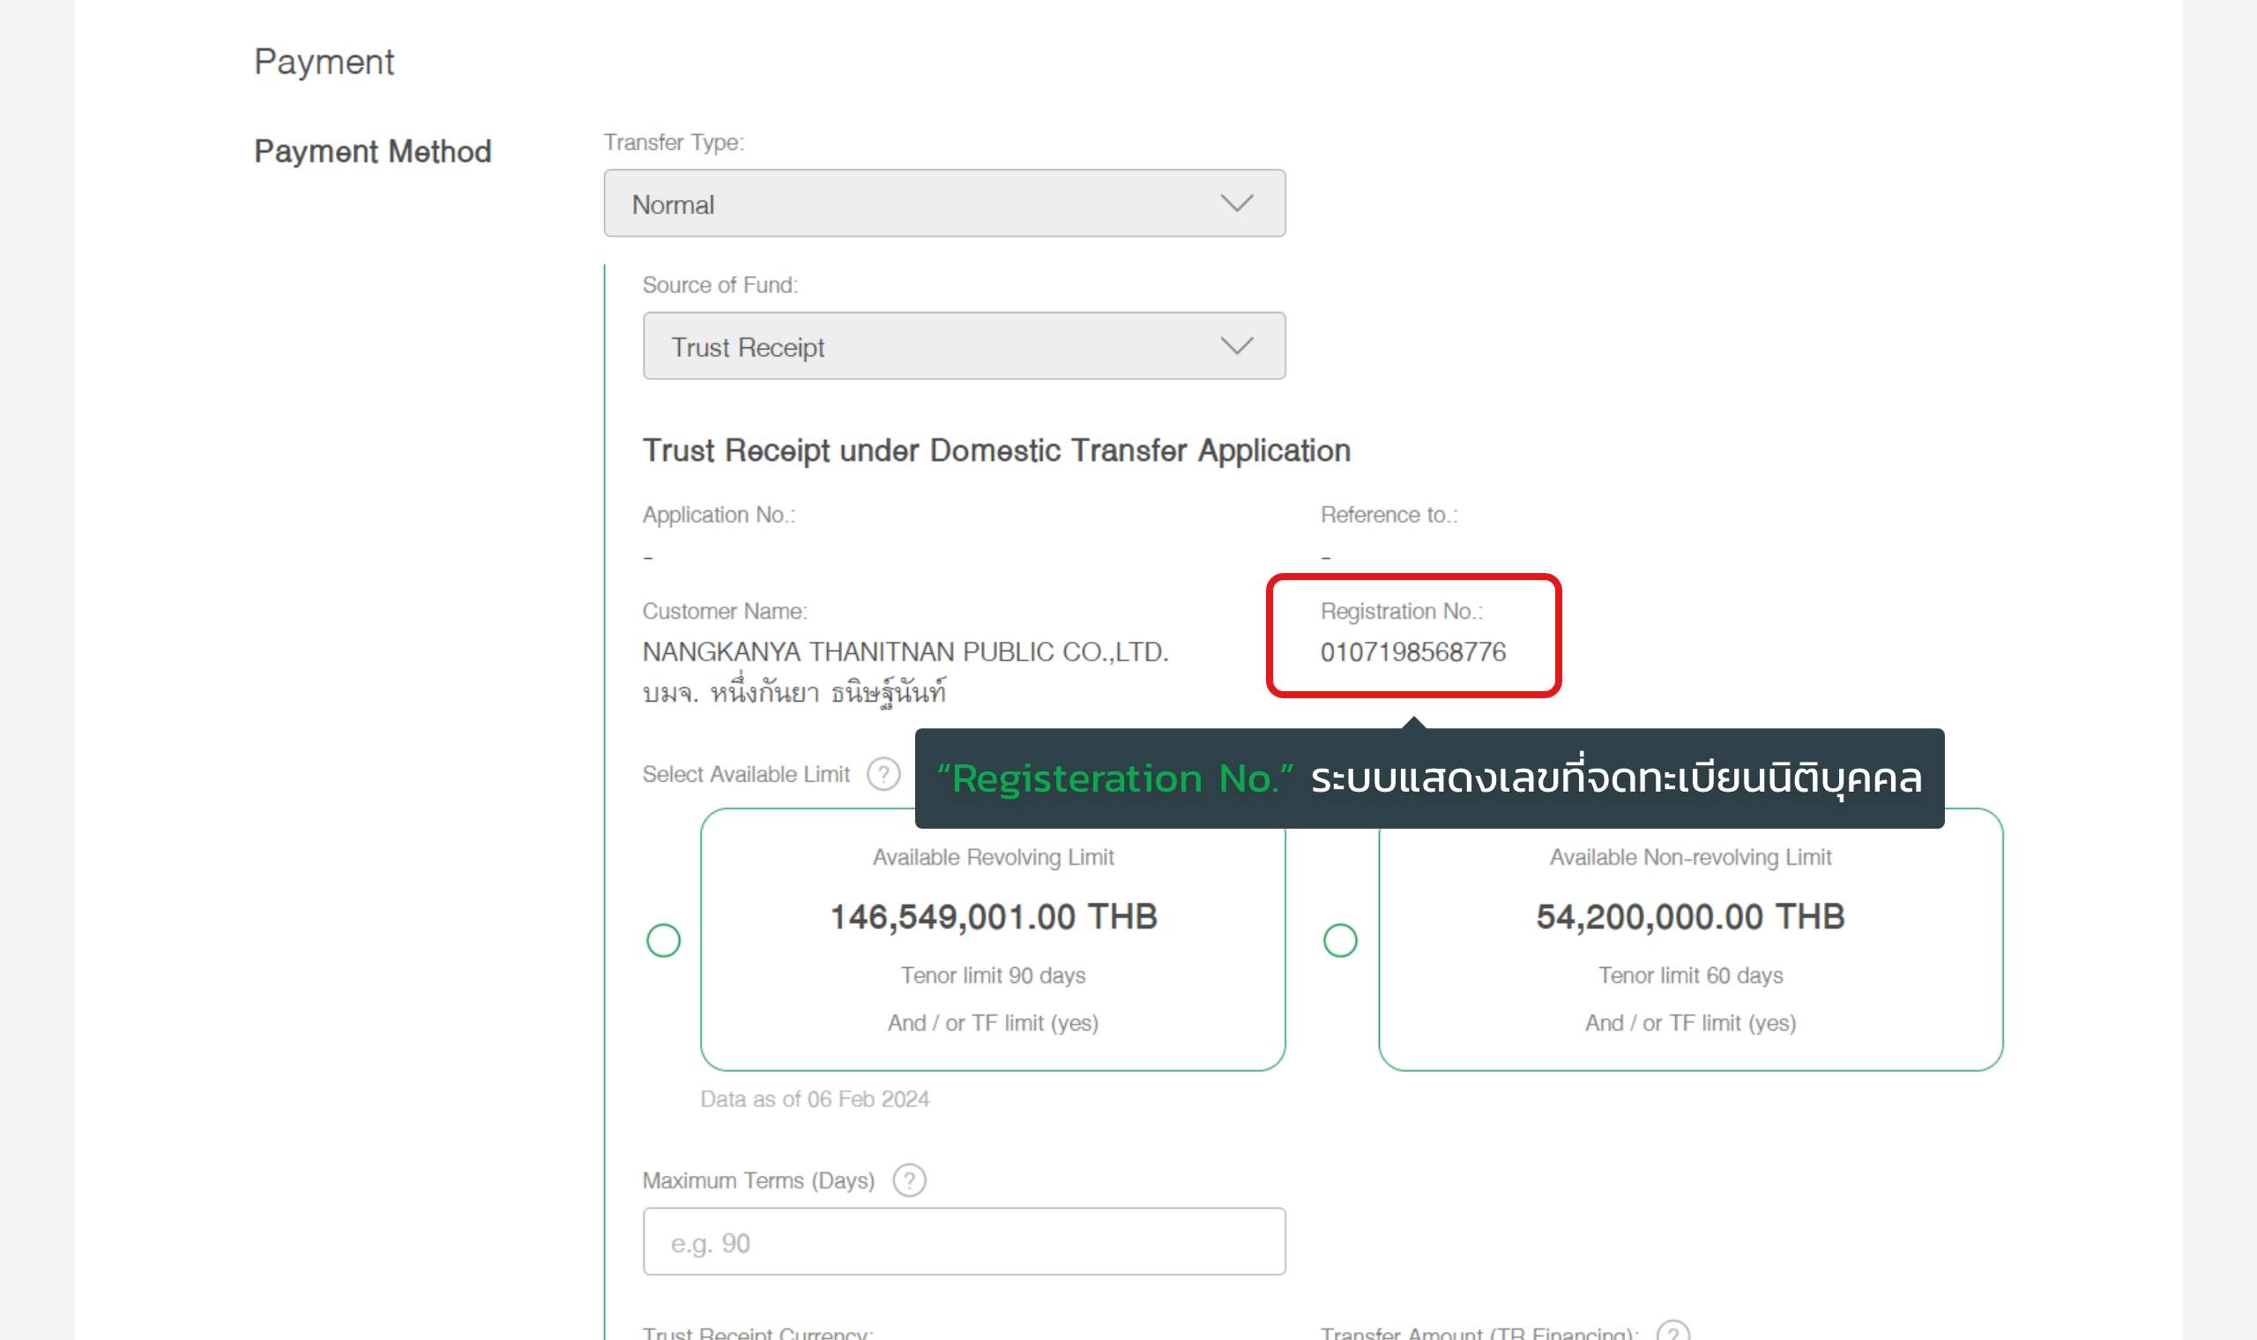Click Data as of 06 Feb 2024 text
Viewport: 2257px width, 1340px height.
(x=815, y=1099)
